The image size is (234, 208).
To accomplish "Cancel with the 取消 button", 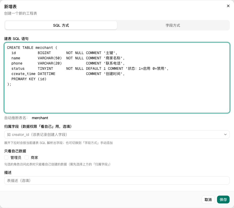I will [208, 199].
